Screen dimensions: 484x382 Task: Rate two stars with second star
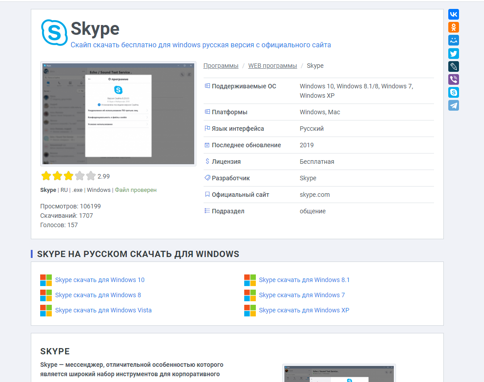click(58, 176)
